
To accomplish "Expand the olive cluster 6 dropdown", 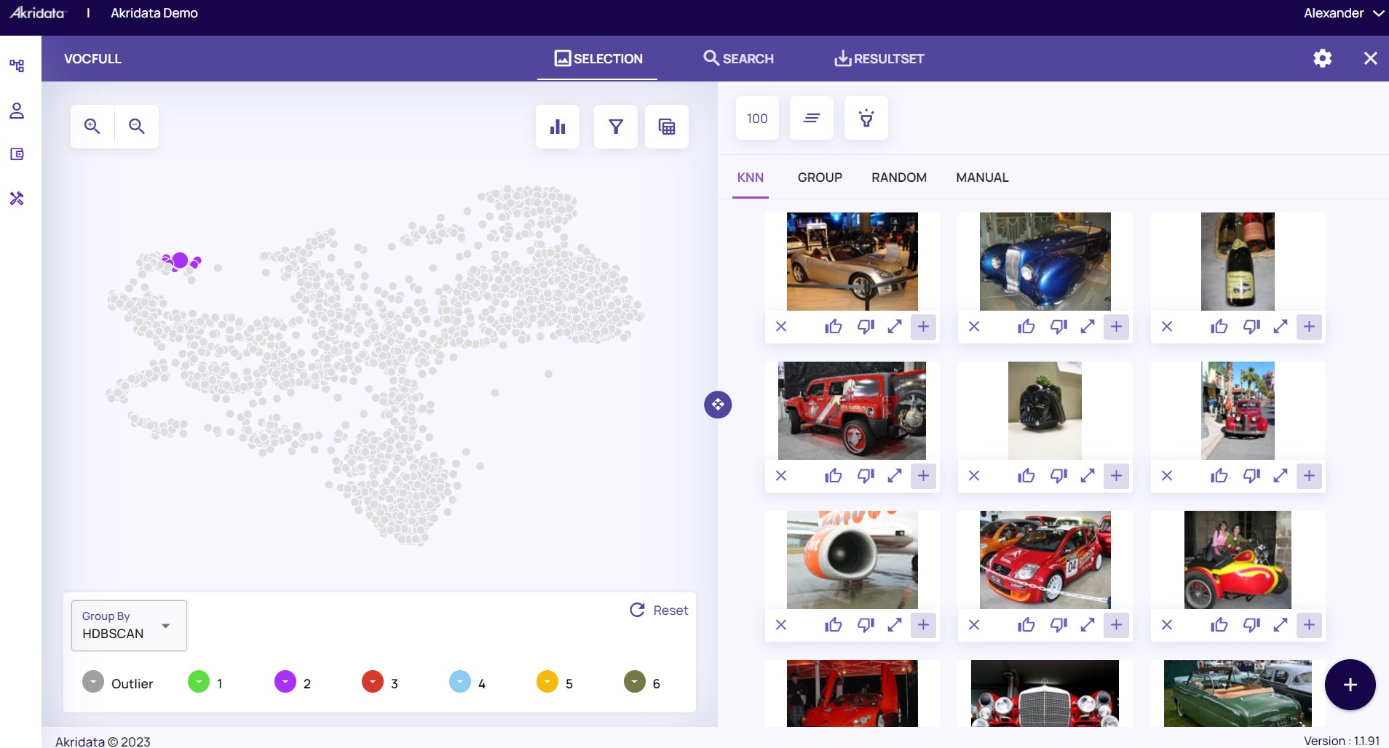I will pos(635,682).
